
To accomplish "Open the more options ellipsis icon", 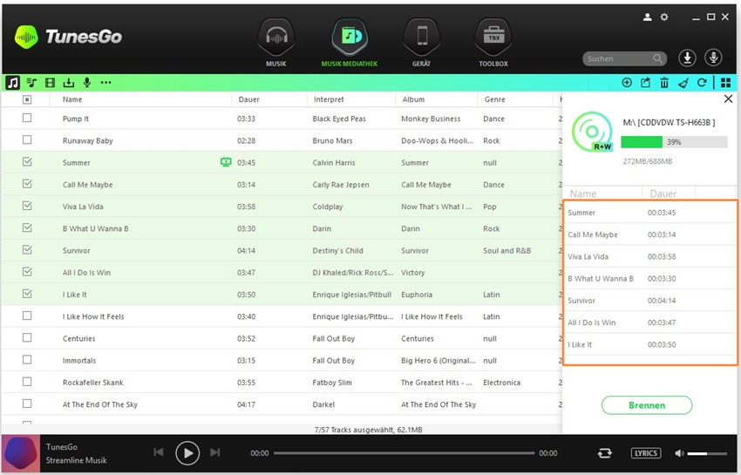I will tap(105, 83).
